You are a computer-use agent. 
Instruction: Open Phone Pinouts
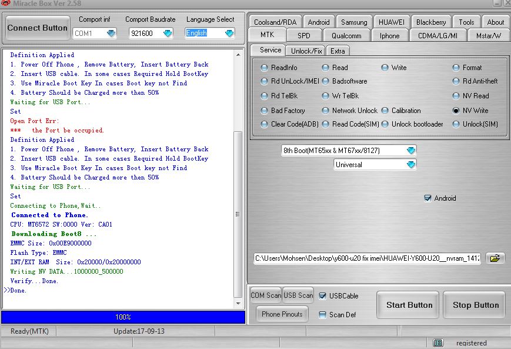(x=282, y=314)
